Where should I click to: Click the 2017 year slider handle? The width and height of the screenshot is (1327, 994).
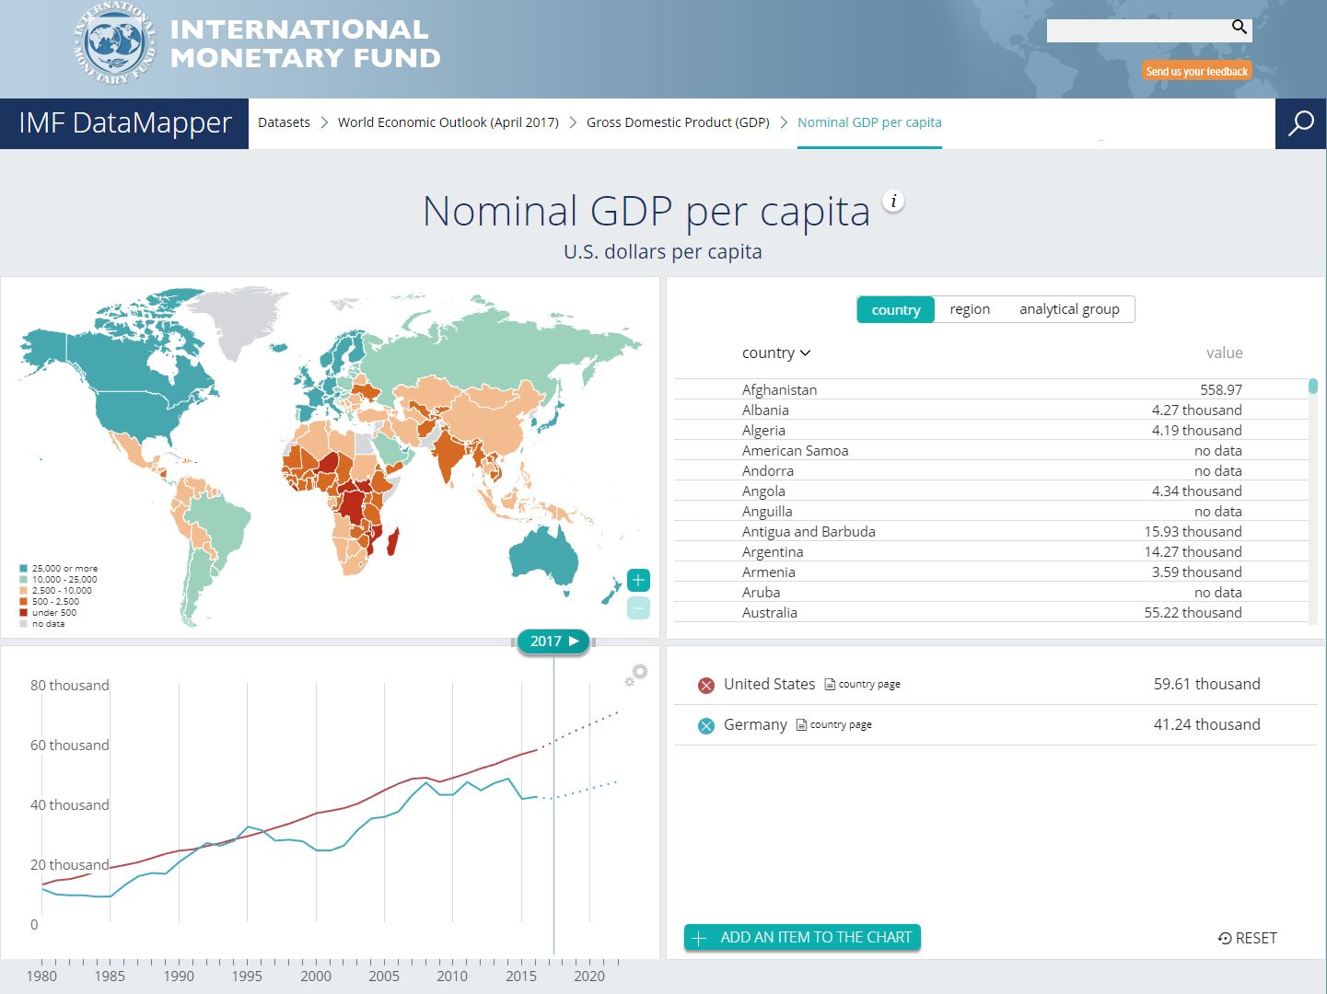553,641
